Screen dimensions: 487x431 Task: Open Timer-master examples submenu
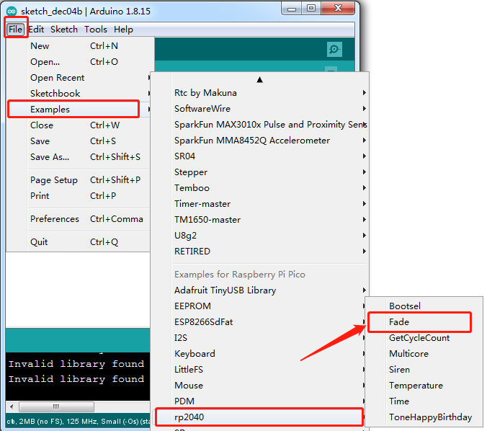coord(259,204)
